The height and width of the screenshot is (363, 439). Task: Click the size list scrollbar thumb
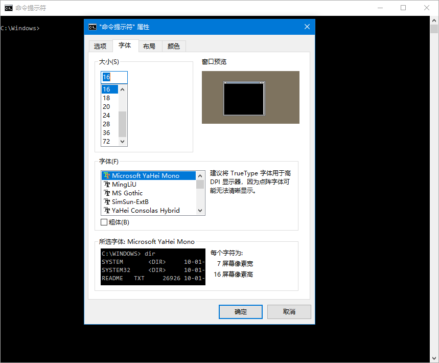[122, 124]
